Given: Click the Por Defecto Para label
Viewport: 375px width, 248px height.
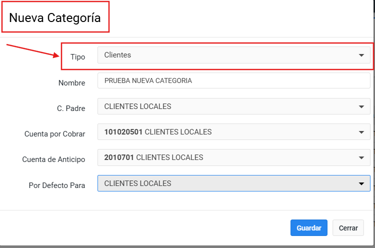Looking at the screenshot, I should [x=56, y=185].
